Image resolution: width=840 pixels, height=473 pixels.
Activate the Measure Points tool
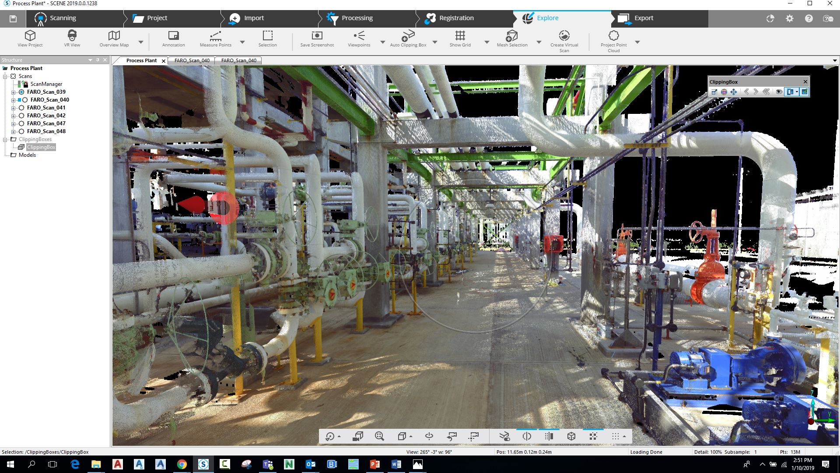point(215,40)
